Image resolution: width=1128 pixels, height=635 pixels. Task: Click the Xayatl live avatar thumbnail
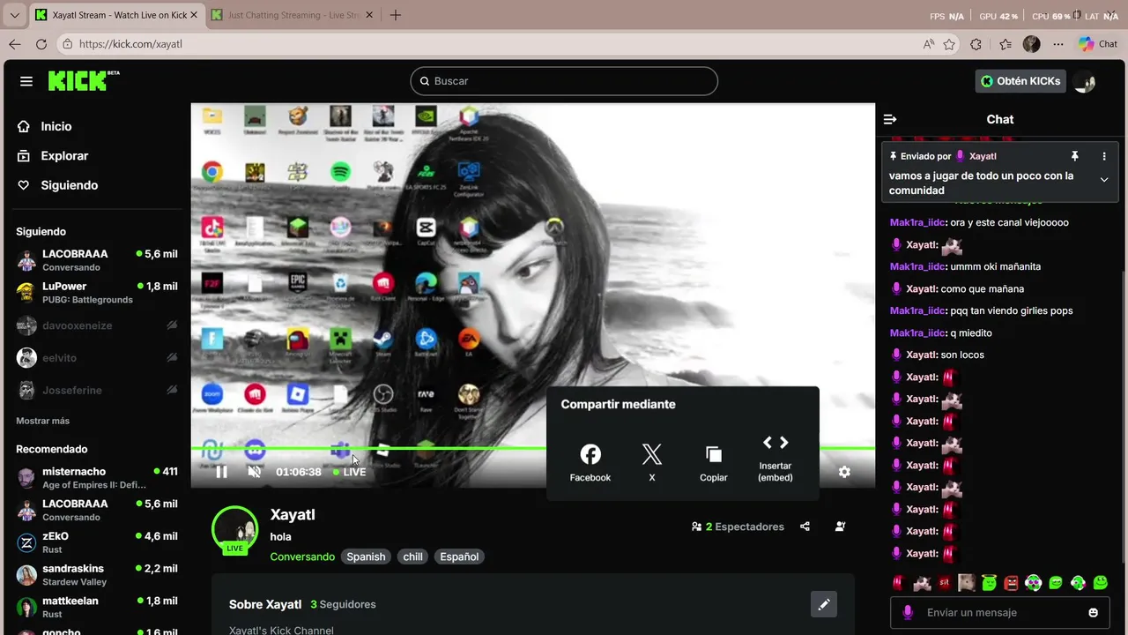point(235,530)
